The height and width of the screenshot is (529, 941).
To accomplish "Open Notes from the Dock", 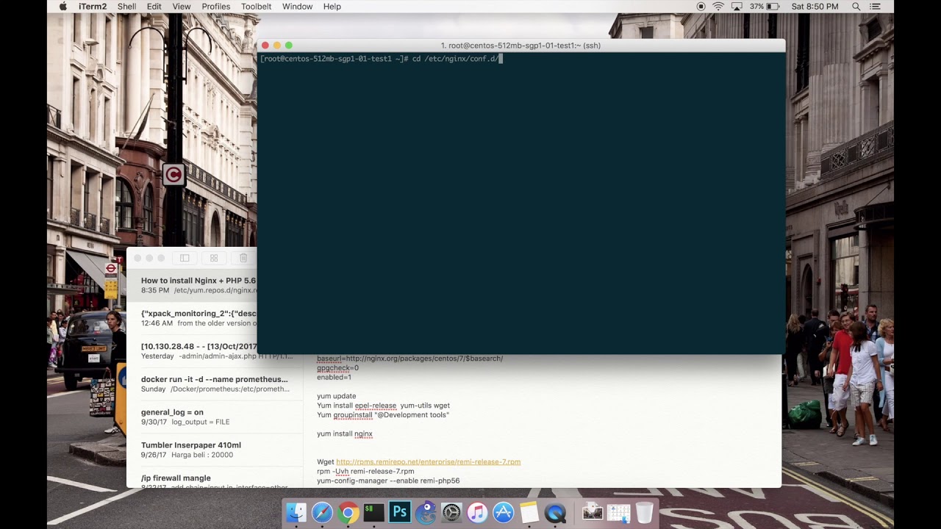I will pyautogui.click(x=529, y=512).
